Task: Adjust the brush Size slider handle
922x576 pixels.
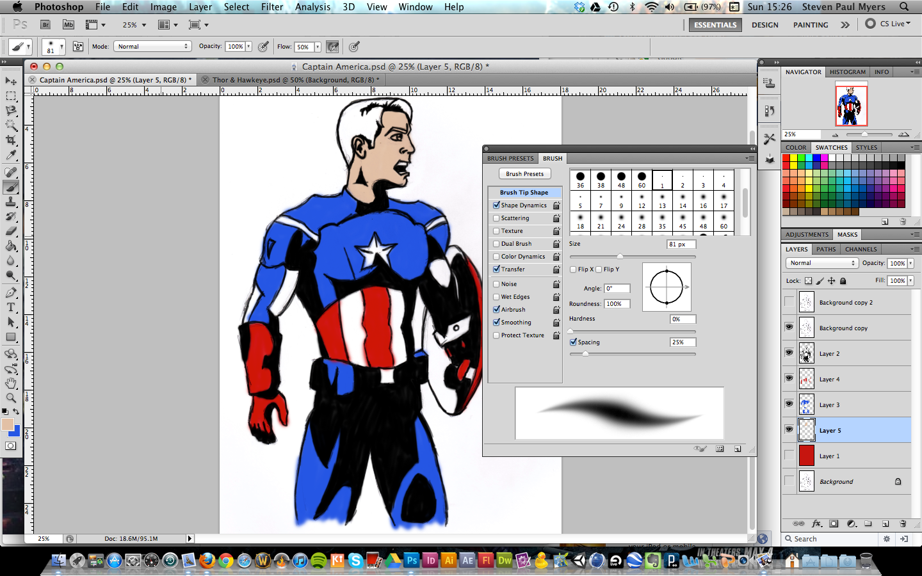Action: coord(619,257)
